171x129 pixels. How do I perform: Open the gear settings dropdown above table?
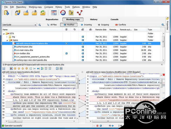(163, 25)
